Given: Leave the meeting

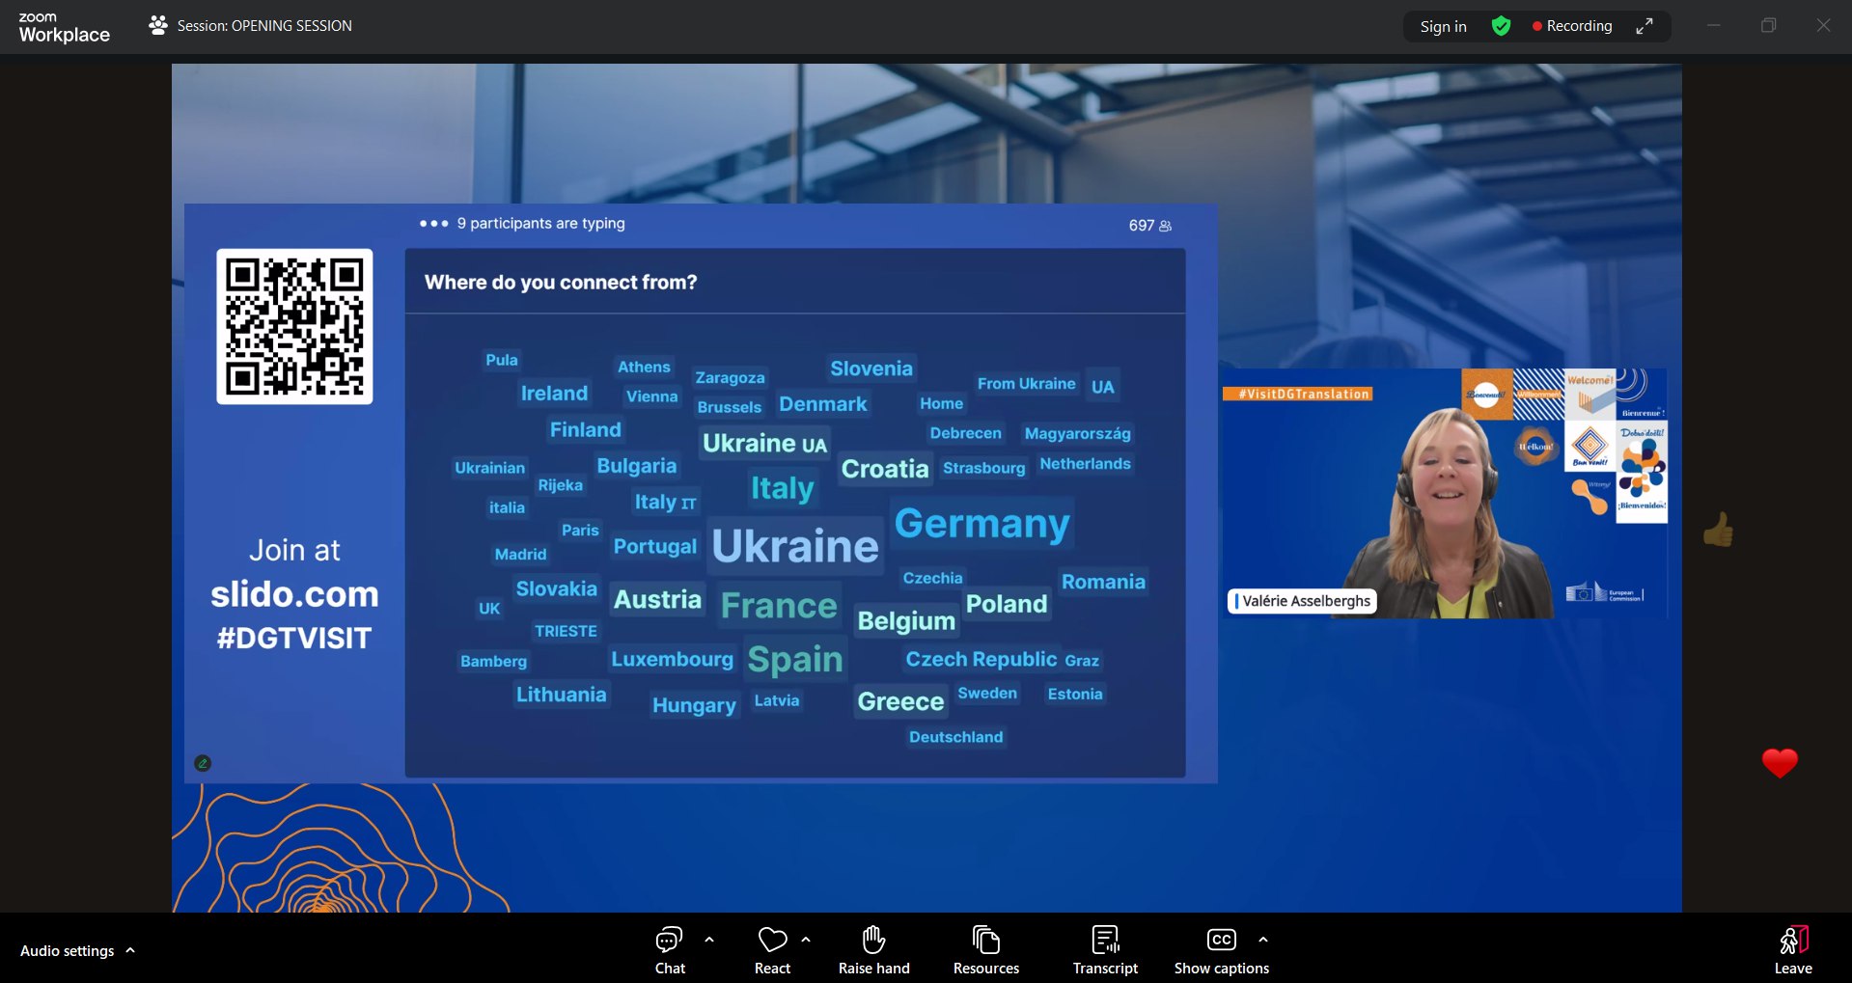Looking at the screenshot, I should click(x=1792, y=950).
